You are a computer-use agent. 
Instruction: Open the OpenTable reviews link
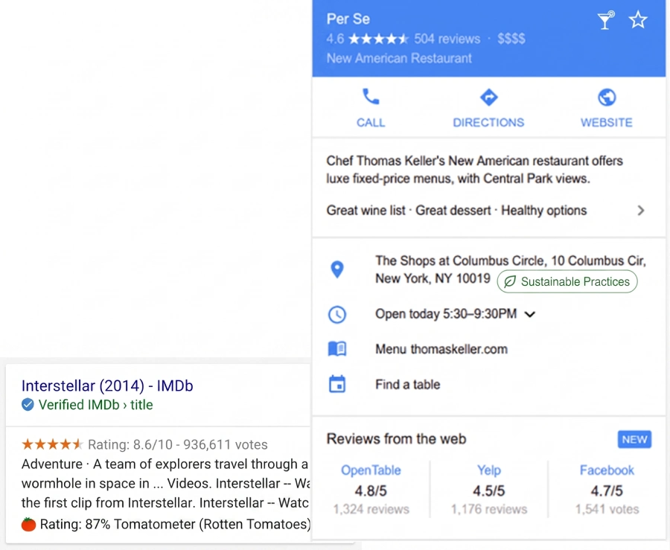[x=371, y=470]
